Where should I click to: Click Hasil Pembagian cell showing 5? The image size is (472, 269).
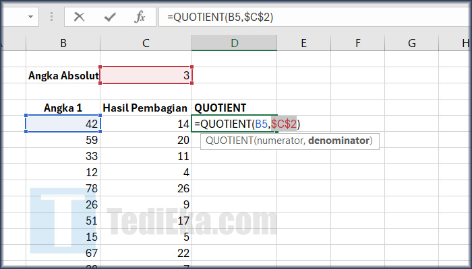[146, 237]
